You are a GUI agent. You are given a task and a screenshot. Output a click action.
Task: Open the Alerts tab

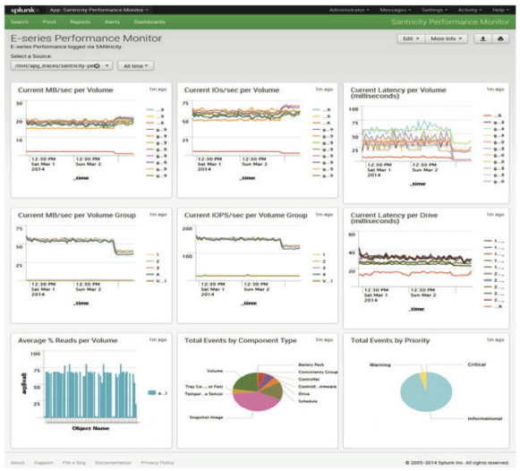[x=112, y=21]
